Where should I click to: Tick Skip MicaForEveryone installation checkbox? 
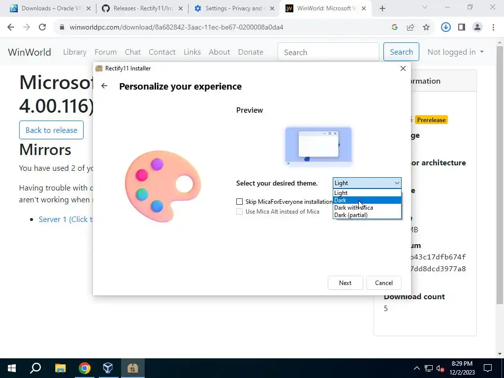click(240, 201)
